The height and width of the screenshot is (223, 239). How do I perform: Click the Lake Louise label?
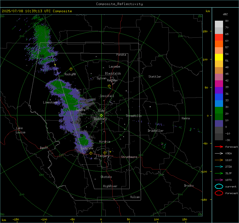coord(21,130)
